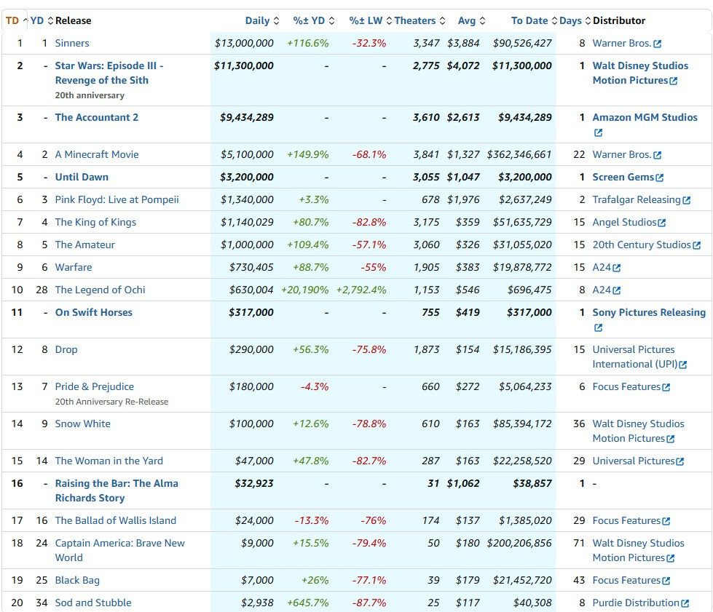Open On Swift Horses release link
713x612 pixels.
94,313
